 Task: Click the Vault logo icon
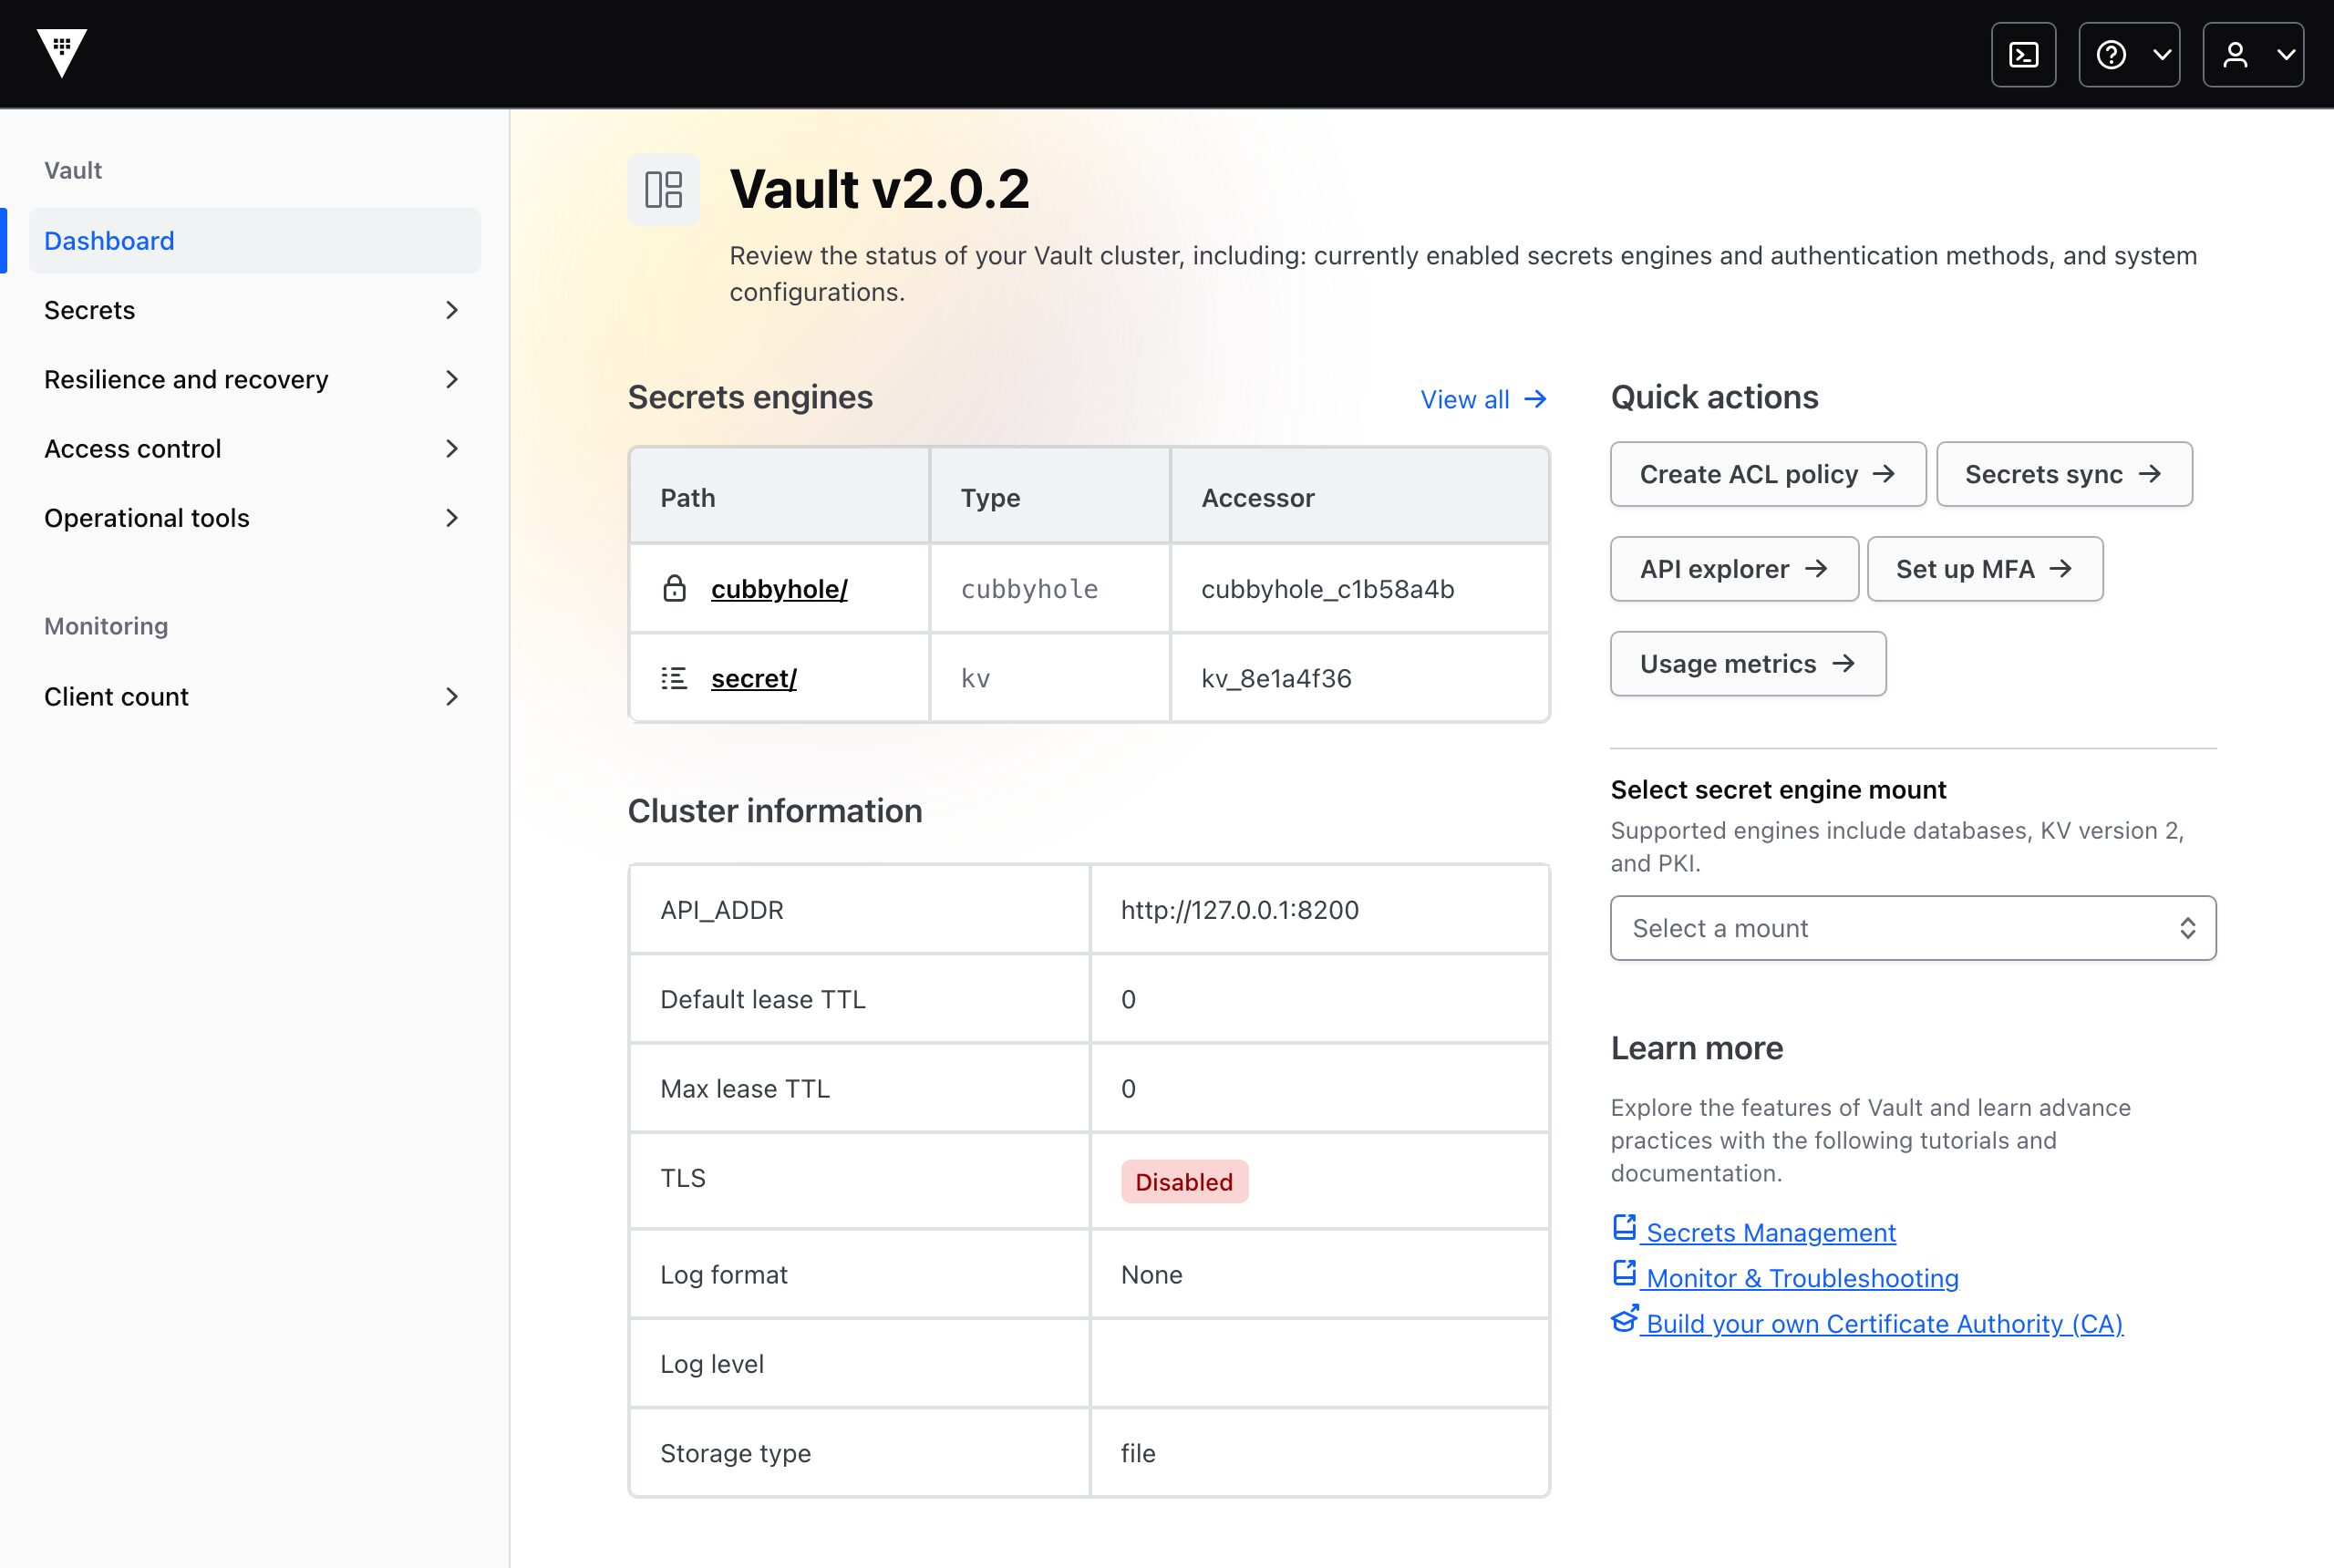[62, 53]
